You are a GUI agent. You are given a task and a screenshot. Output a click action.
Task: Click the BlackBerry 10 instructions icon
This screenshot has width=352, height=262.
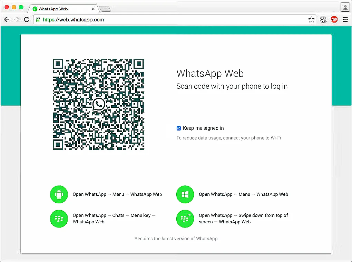pyautogui.click(x=185, y=219)
